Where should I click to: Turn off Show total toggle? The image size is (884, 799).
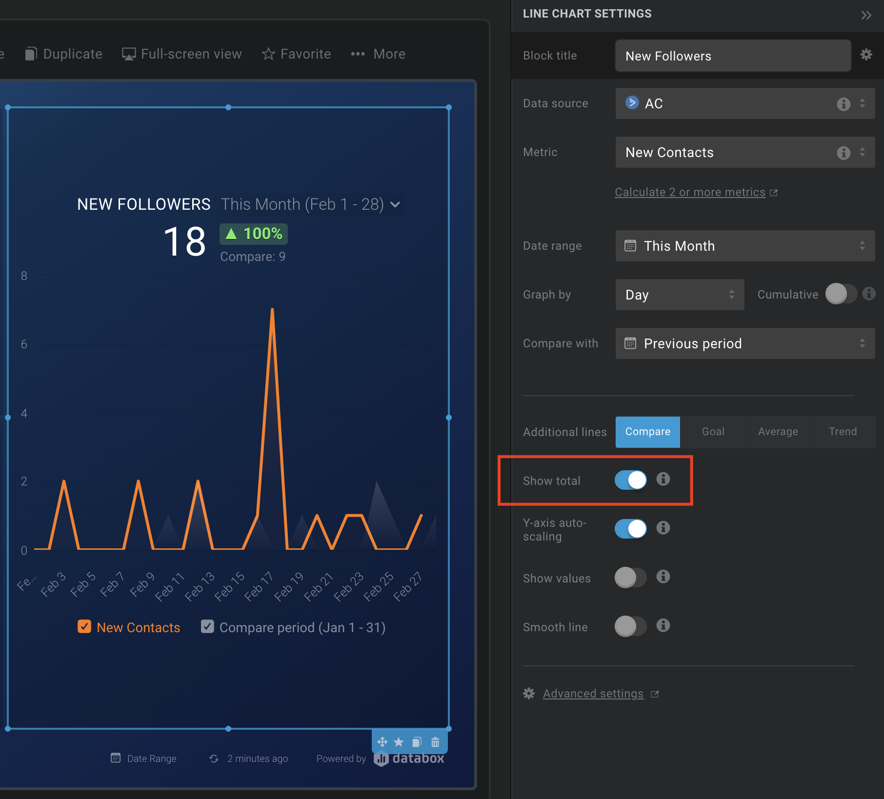631,480
